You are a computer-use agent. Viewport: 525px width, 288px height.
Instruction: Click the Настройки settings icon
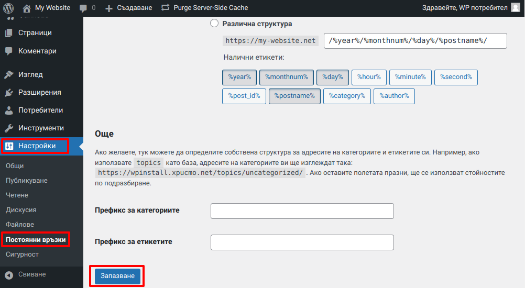pyautogui.click(x=9, y=146)
